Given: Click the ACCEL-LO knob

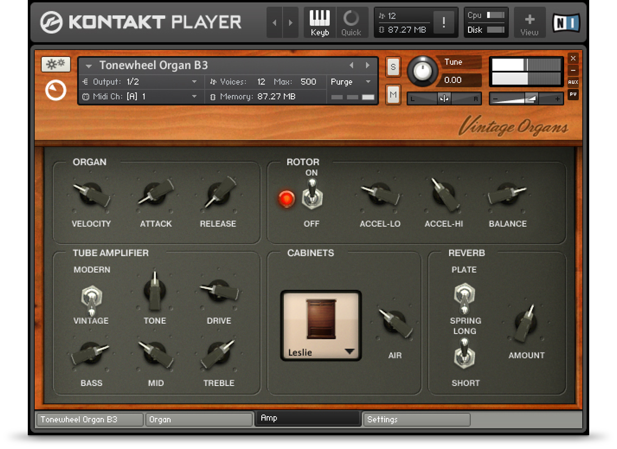Looking at the screenshot, I should [x=380, y=194].
